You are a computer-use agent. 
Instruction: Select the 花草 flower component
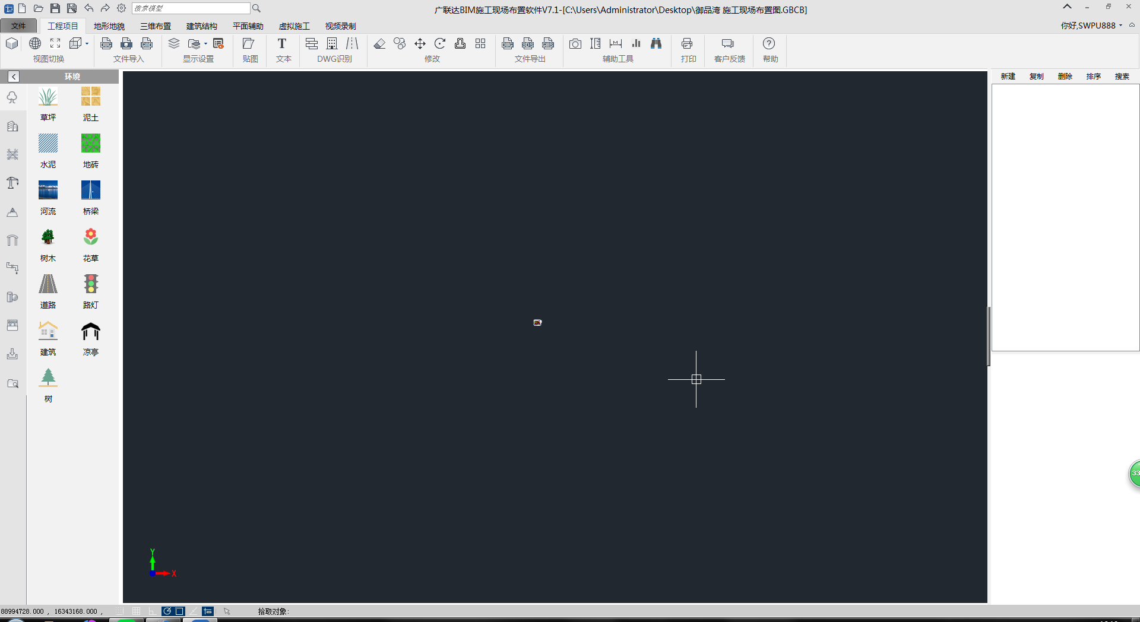point(91,245)
